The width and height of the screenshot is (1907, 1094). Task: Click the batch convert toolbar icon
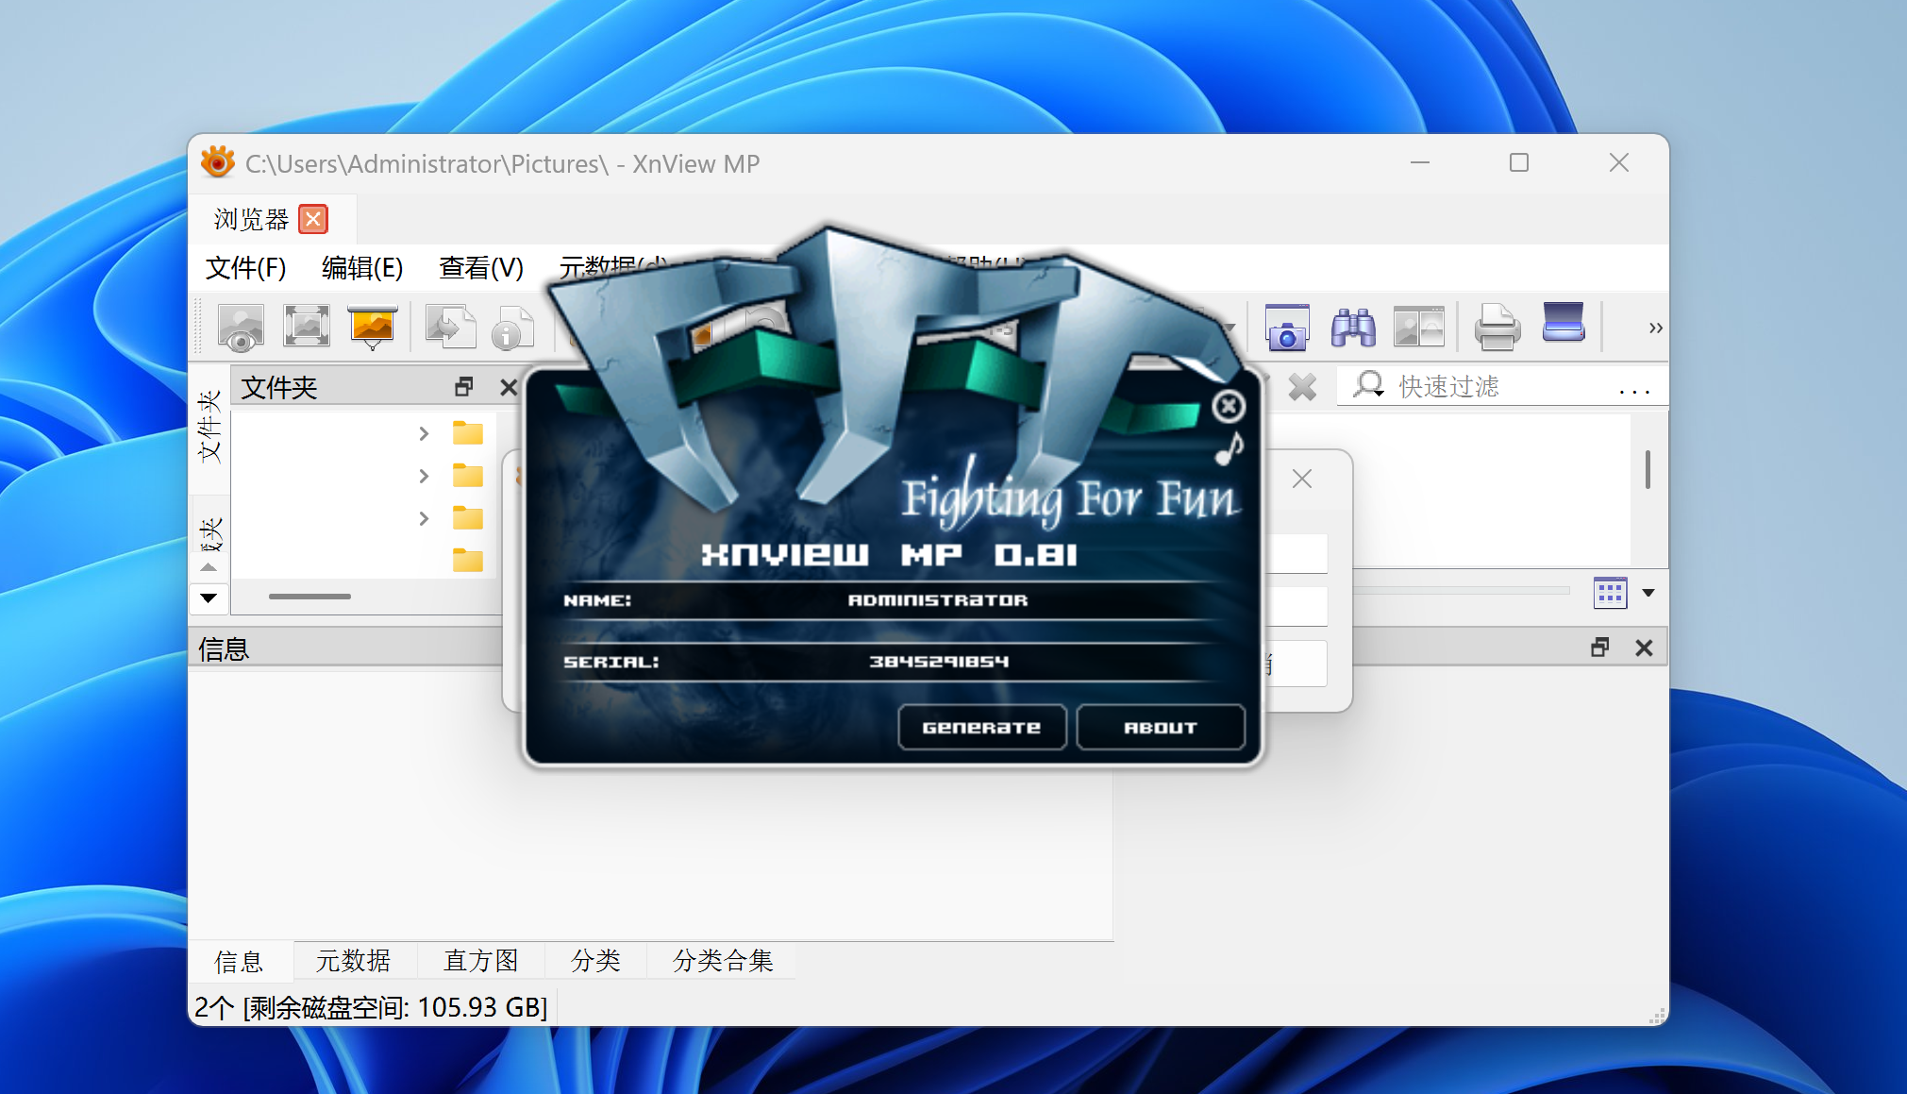tap(449, 328)
